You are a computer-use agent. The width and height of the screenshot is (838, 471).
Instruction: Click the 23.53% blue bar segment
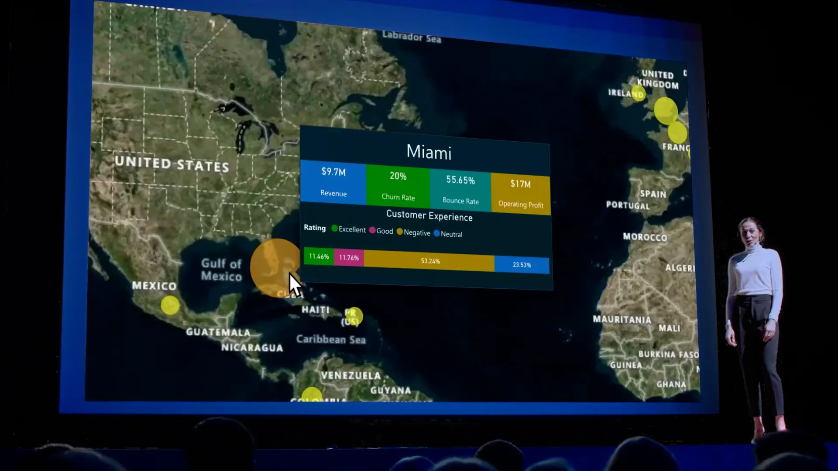coord(522,265)
